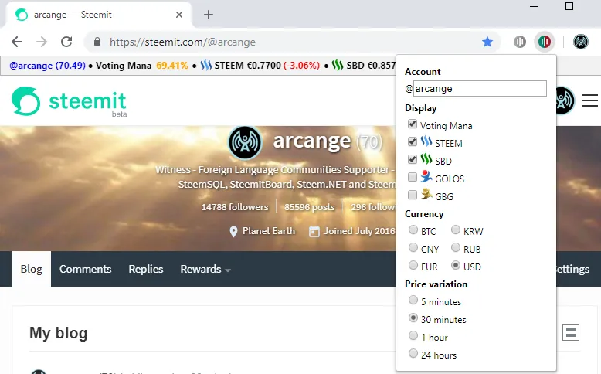The image size is (601, 374).
Task: Click the padlock site info icon
Action: [x=97, y=42]
